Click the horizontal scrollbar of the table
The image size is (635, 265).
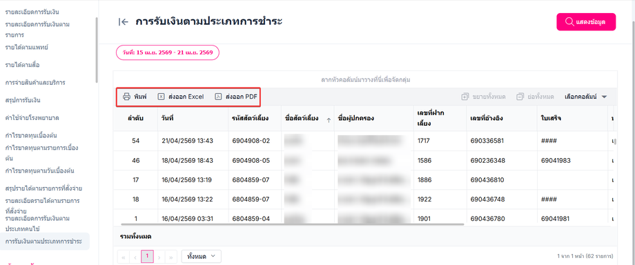(293, 224)
